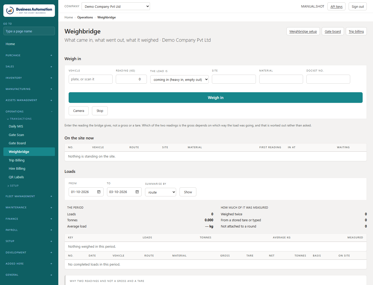Click the Vehicle plate input field
Viewport: 373px width, 285px height.
tap(91, 79)
